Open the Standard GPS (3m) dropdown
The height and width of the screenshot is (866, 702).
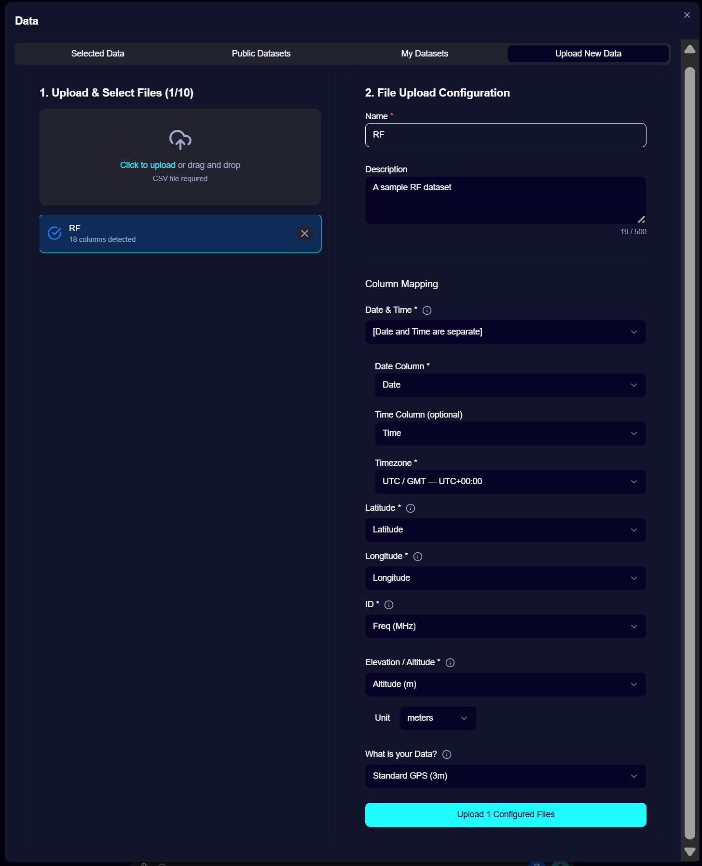coord(505,776)
